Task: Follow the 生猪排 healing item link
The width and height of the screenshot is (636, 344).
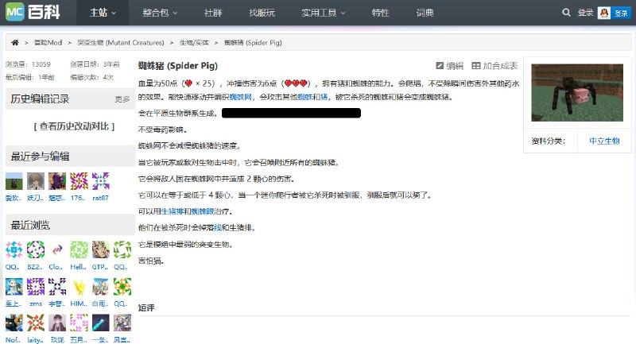Action: 172,211
